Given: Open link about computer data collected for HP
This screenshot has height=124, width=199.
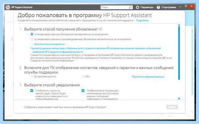Looking at the screenshot, I should (x=96, y=48).
